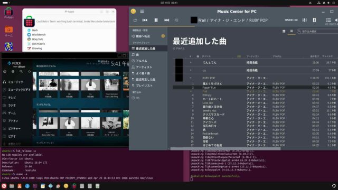Click the Kodi power icon
This screenshot has width=338, height=190.
[x=5, y=72]
